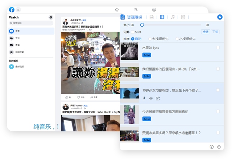The height and width of the screenshot is (159, 232).
Task: Click the 下载 button
Action: point(215,32)
